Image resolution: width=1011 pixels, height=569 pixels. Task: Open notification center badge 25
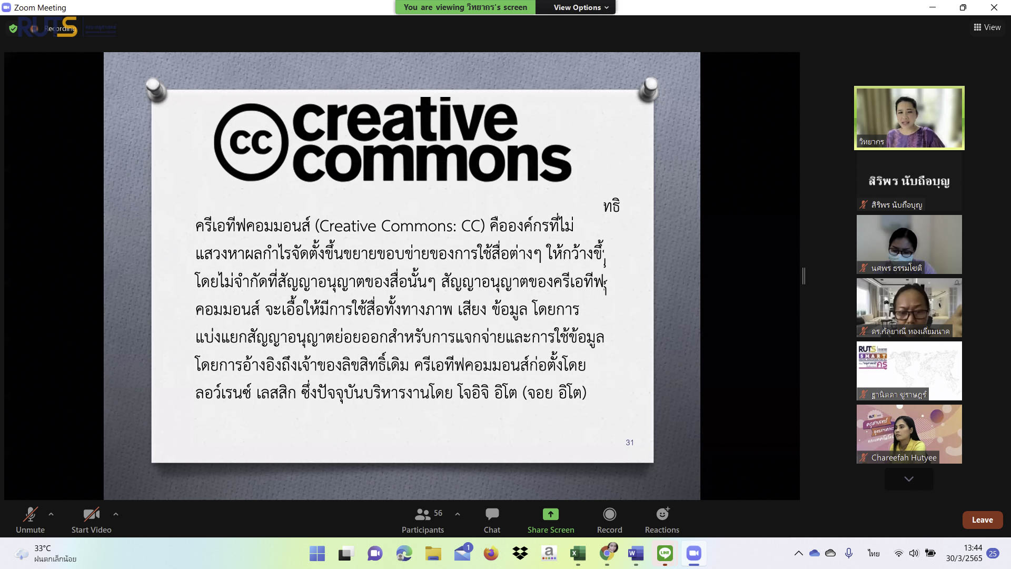coord(993,553)
